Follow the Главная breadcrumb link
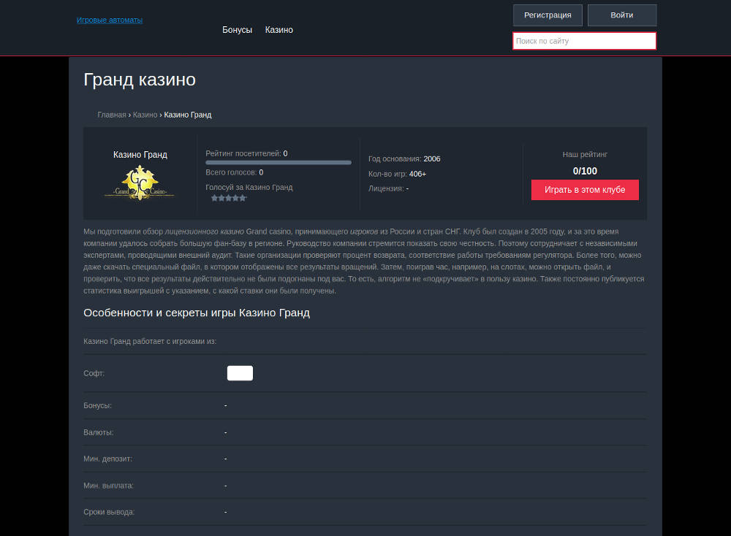The width and height of the screenshot is (731, 536). click(112, 115)
